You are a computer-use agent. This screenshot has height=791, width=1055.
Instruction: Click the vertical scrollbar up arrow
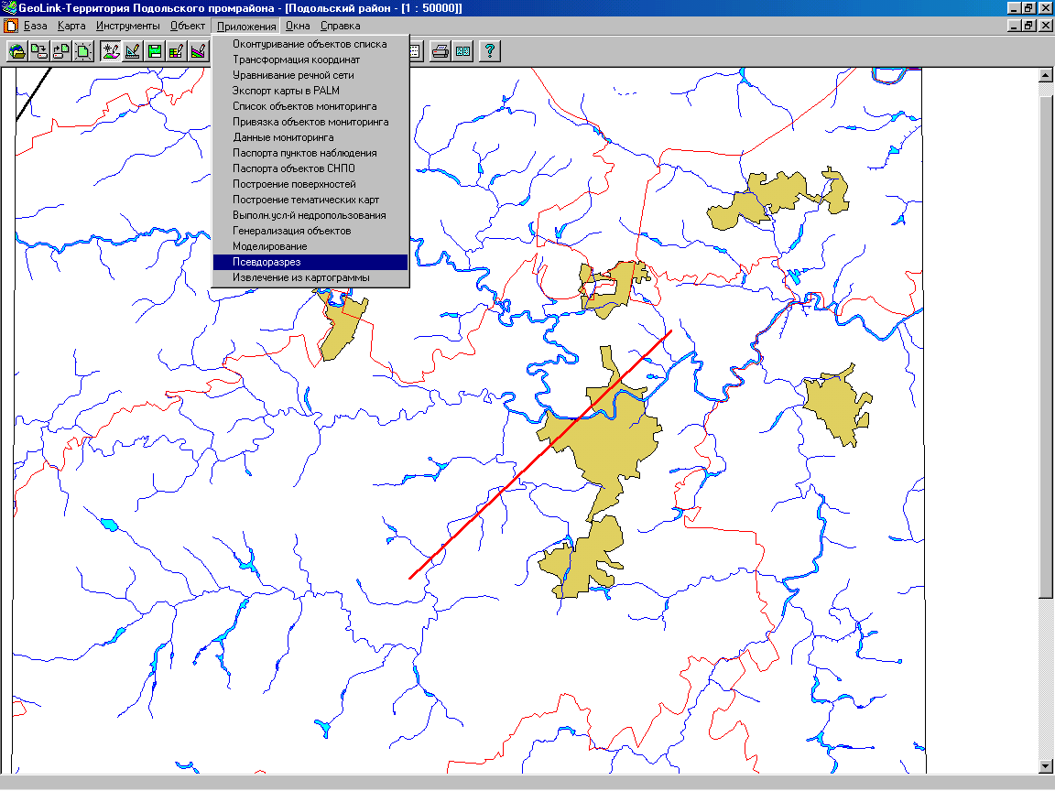pos(1046,75)
